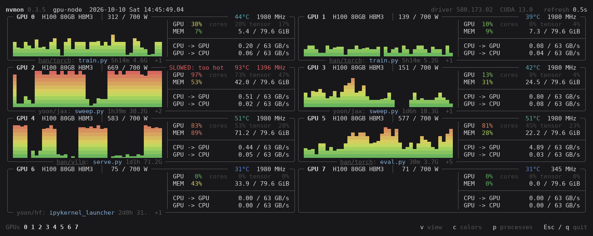Image resolution: width=593 pixels, height=236 pixels.
Task: Select ipykernel_launcher process on GPU 6
Action: 82,213
